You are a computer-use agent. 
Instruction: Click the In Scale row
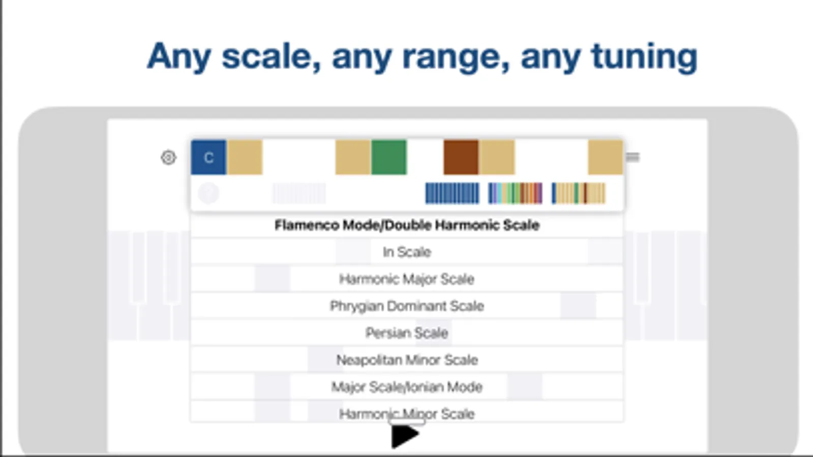click(x=407, y=252)
